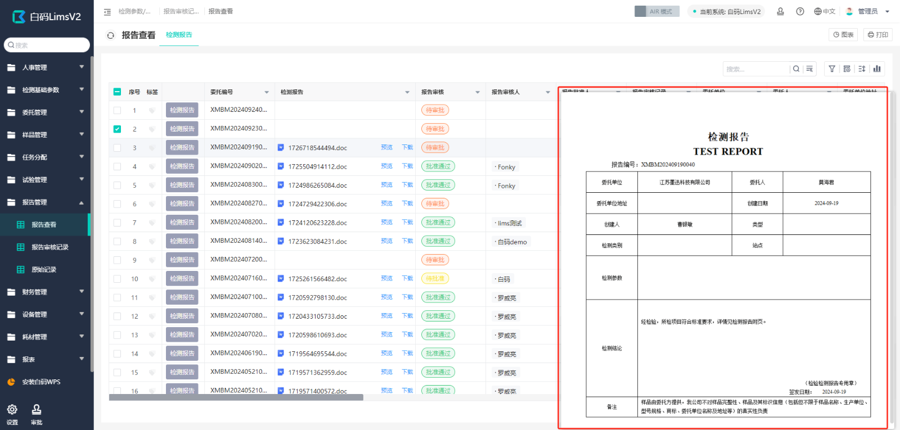
Task: Click 预览 for 1724986265084.doc
Action: (386, 184)
